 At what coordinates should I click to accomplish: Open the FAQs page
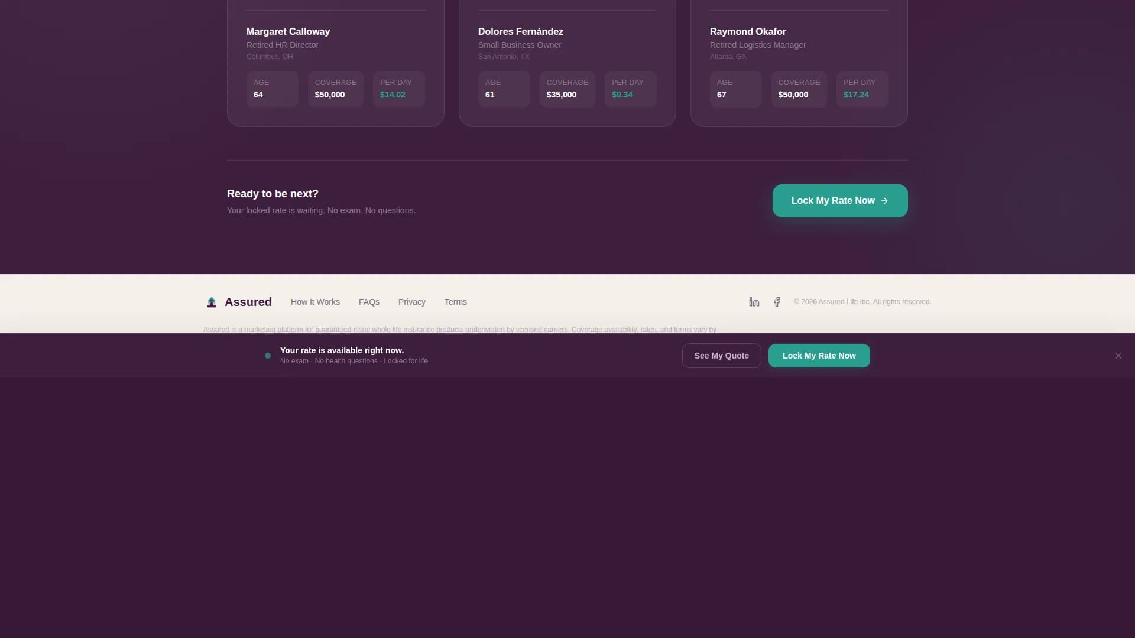coord(369,302)
